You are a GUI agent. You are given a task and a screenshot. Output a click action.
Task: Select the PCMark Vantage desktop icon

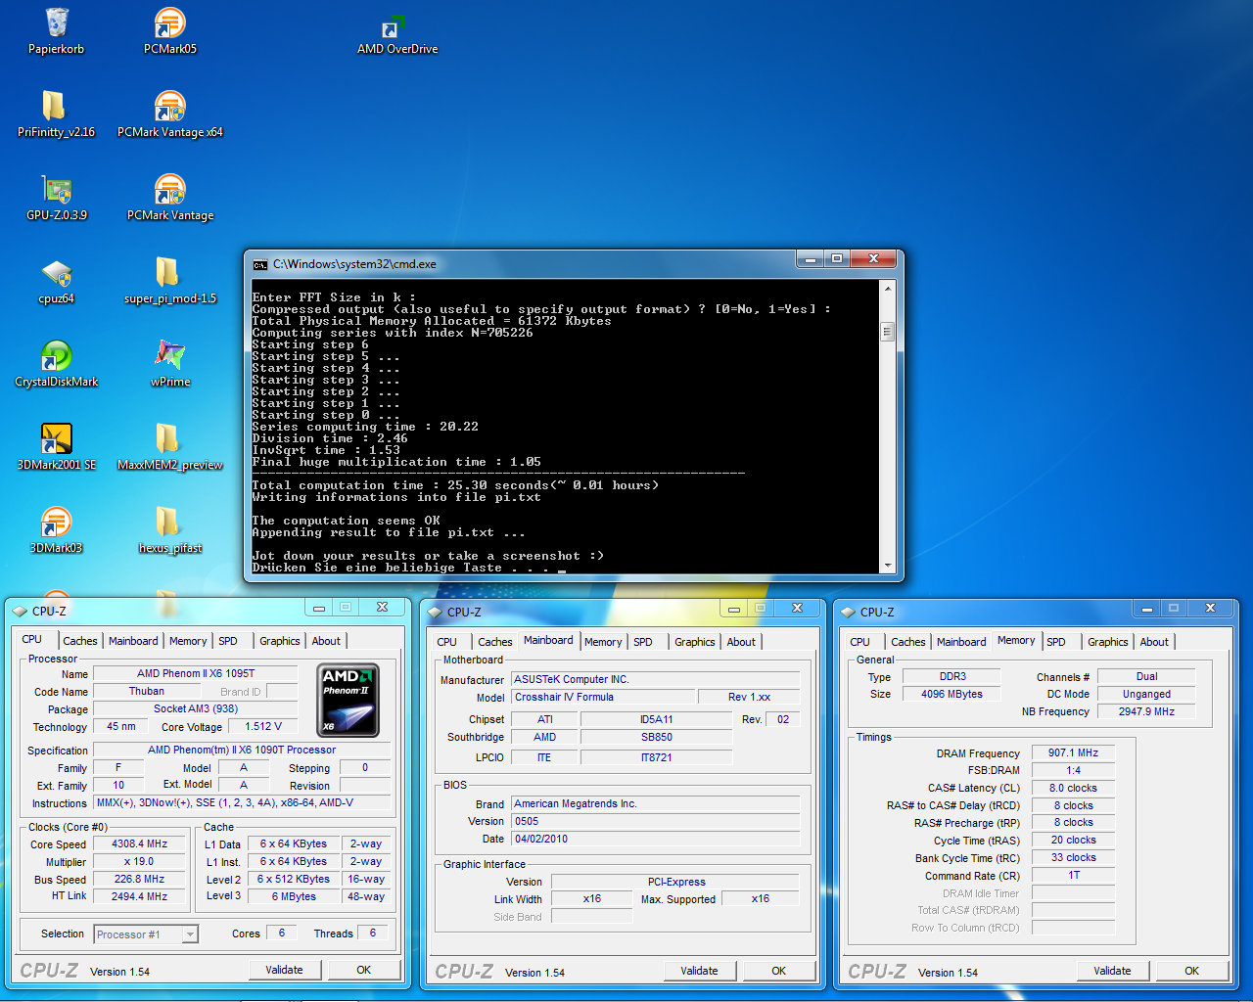[170, 197]
